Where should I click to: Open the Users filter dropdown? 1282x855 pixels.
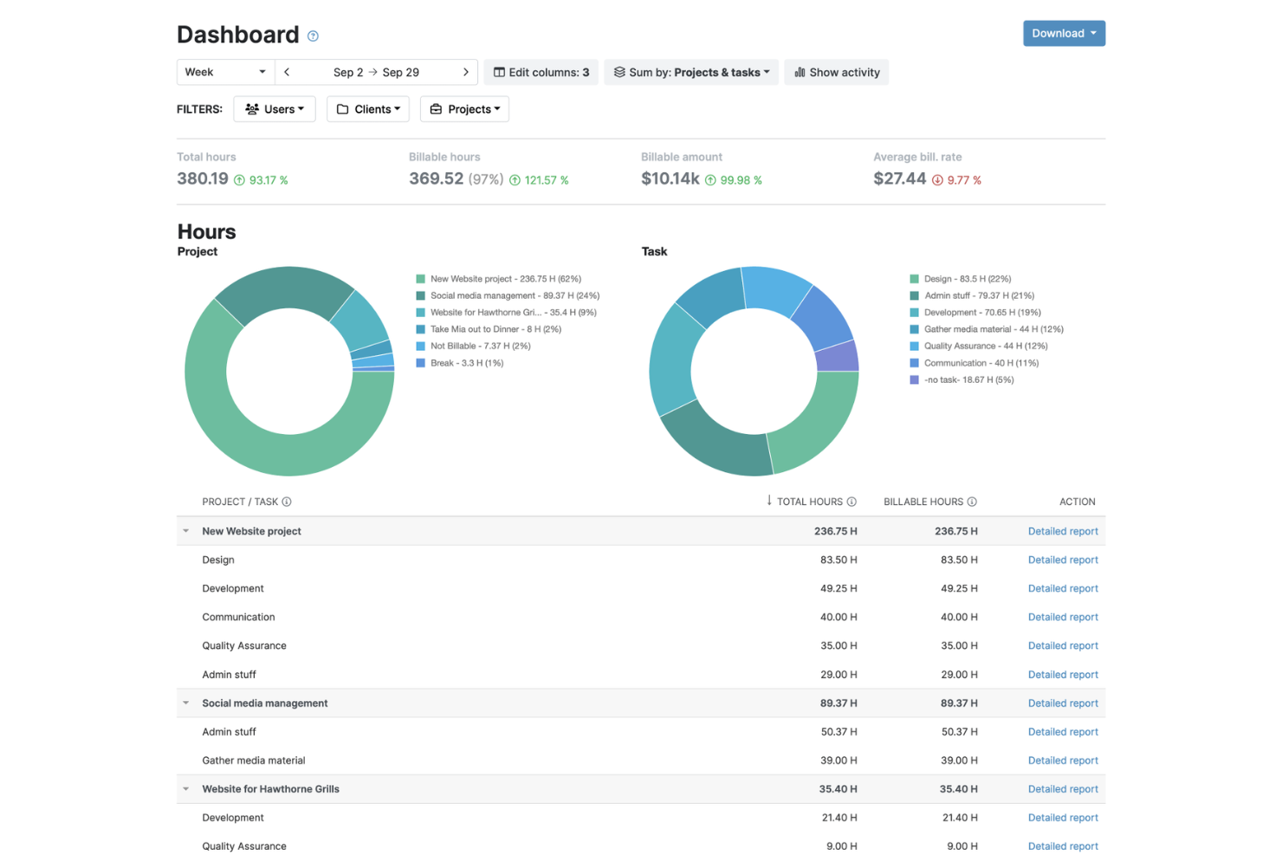tap(275, 109)
